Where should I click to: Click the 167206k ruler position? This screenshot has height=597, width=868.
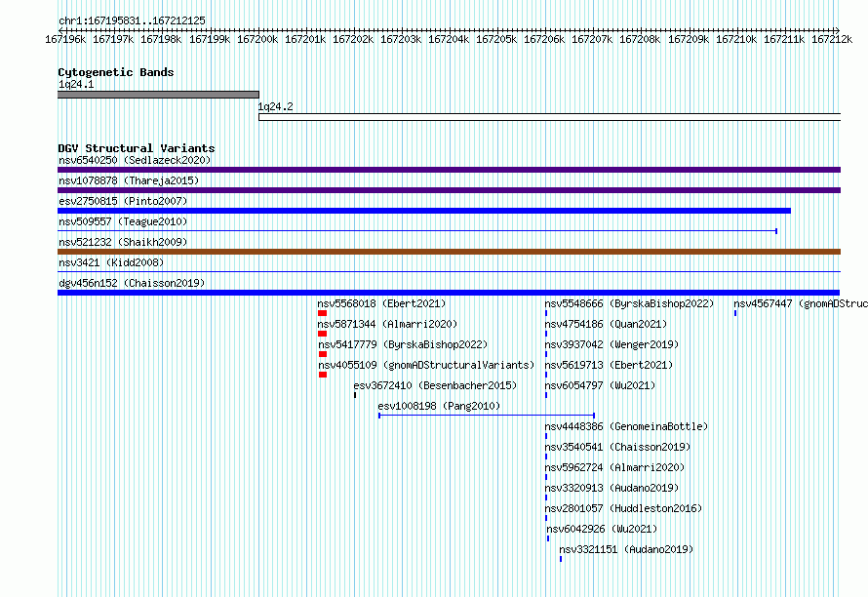point(544,39)
